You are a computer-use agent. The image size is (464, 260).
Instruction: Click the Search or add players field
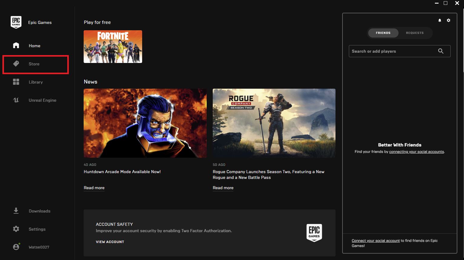pos(392,51)
